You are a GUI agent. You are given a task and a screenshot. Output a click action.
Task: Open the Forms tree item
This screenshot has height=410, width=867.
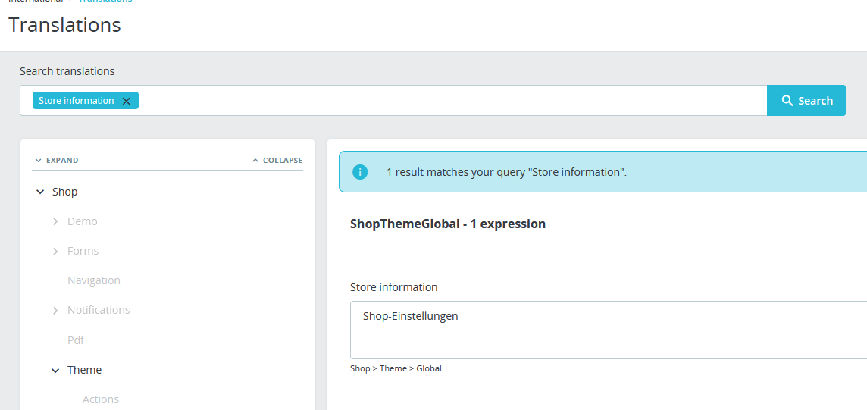coord(83,252)
